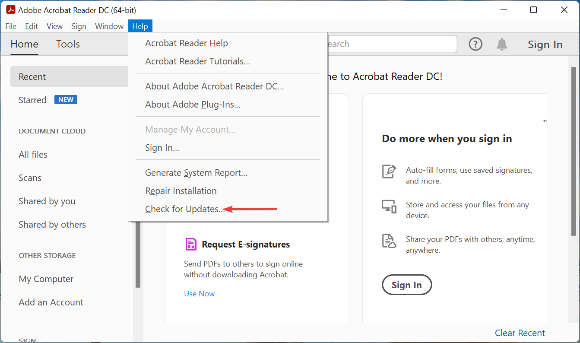Click the Adobe Acrobat logo in title bar

[x=10, y=10]
